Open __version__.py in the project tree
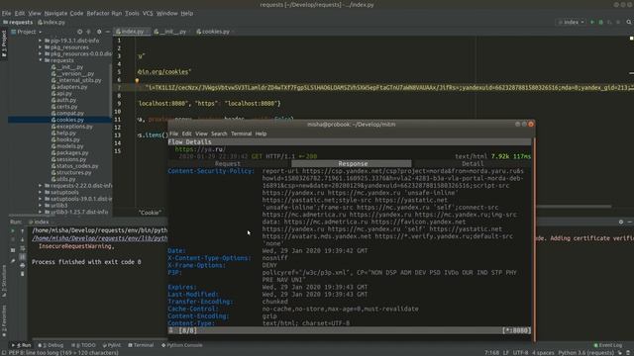 tap(72, 73)
